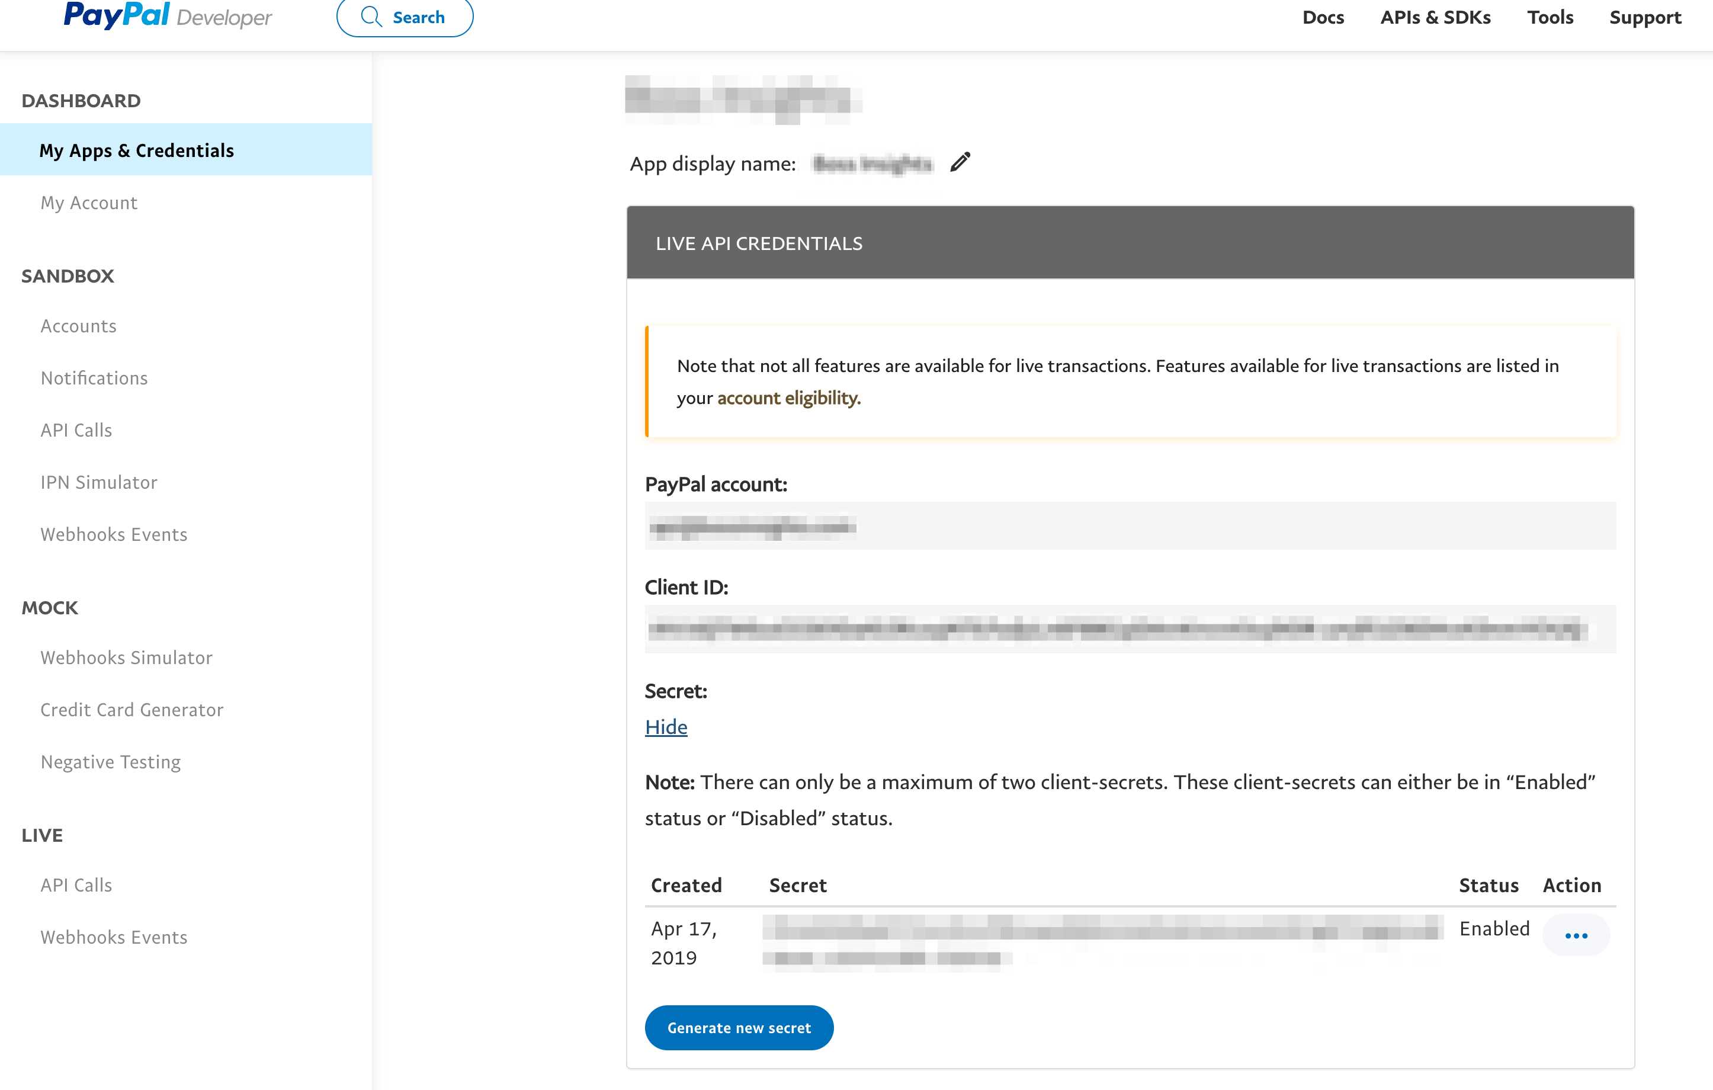Click the 'Client ID:' label
1713x1090 pixels.
(687, 587)
